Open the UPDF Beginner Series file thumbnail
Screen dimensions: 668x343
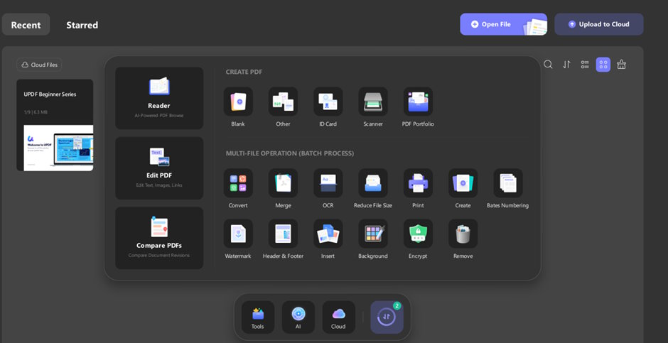click(x=55, y=125)
